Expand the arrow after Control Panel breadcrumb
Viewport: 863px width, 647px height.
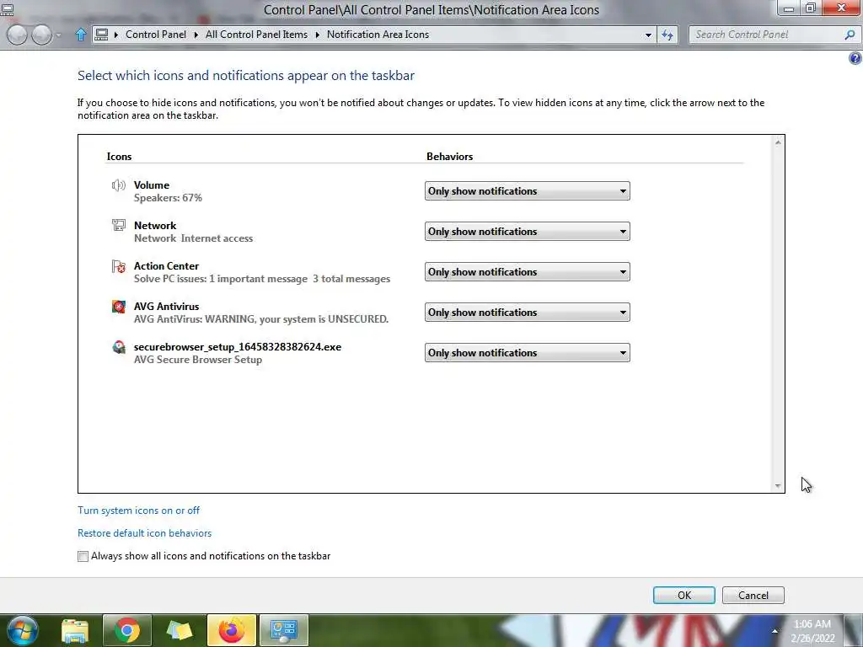pos(196,35)
